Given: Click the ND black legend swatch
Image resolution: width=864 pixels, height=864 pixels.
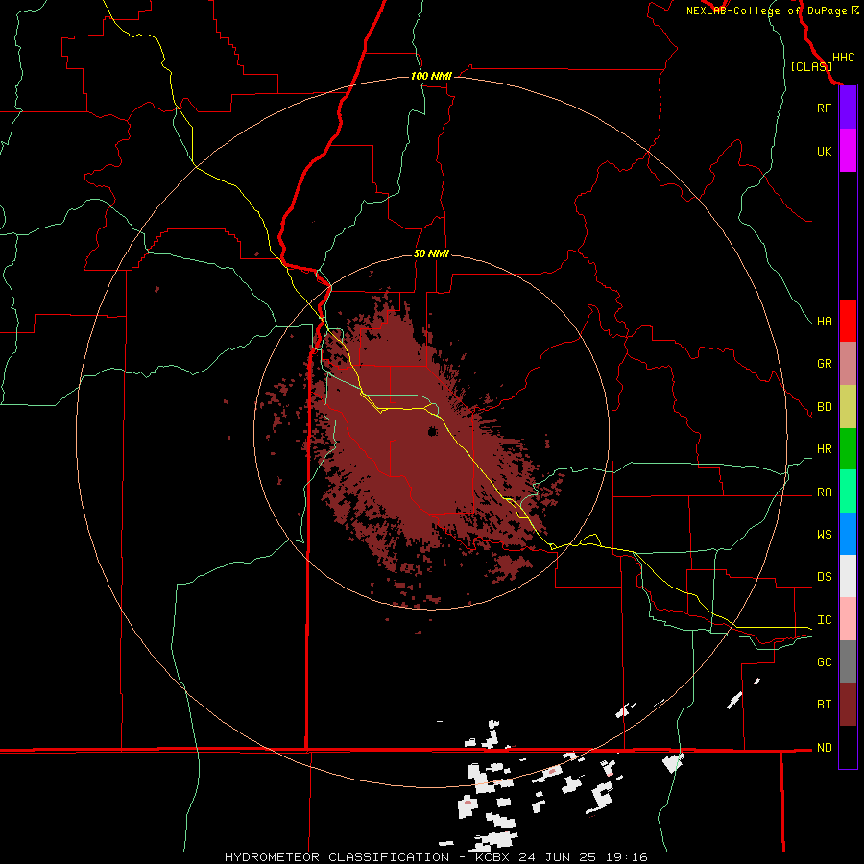Looking at the screenshot, I should 848,747.
